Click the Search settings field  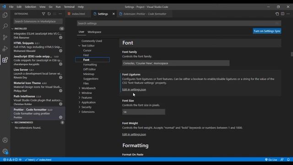pos(179,23)
